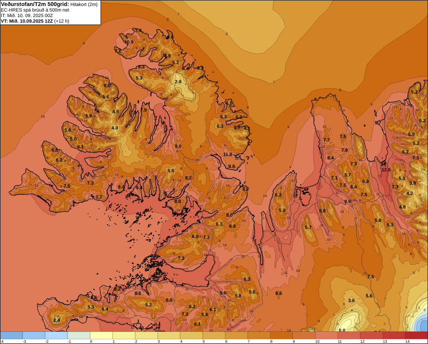Click the 12.6 temperature value on the map

(386, 170)
